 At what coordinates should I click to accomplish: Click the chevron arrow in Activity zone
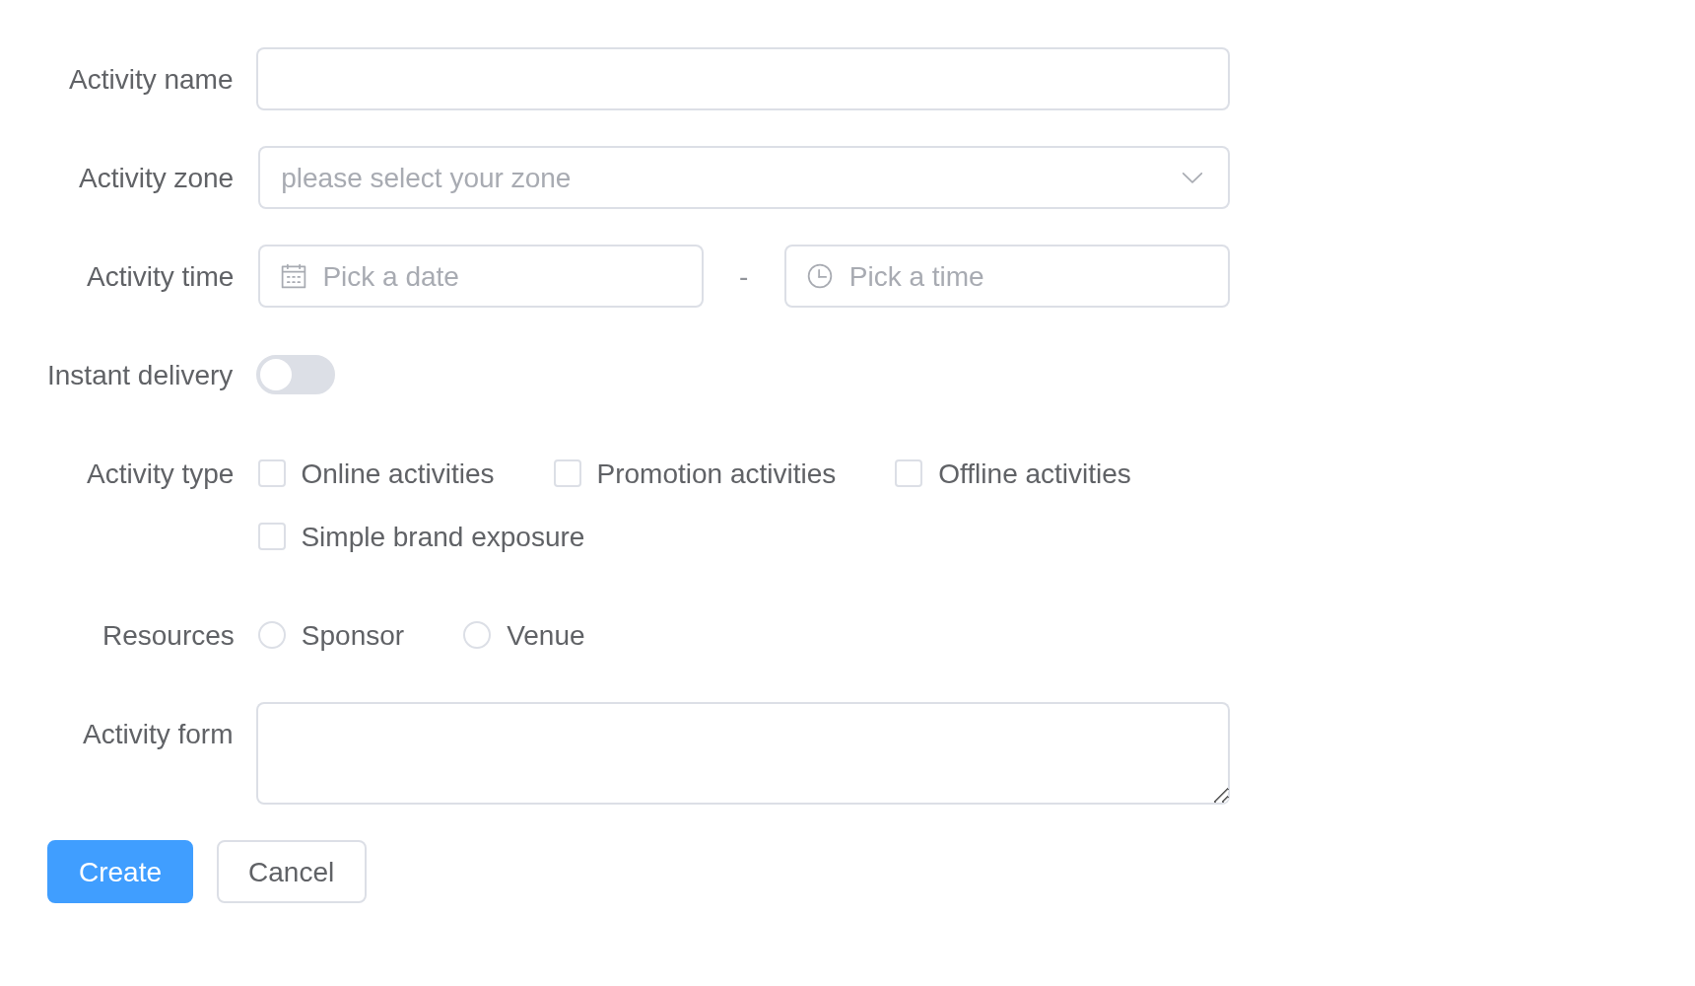coord(1192,177)
